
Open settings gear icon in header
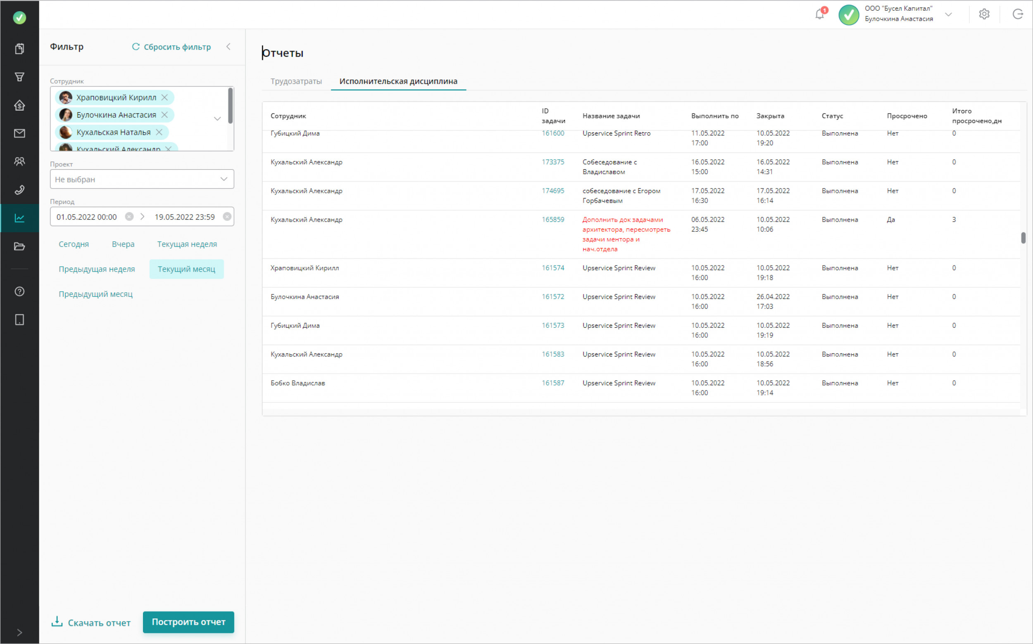[983, 14]
